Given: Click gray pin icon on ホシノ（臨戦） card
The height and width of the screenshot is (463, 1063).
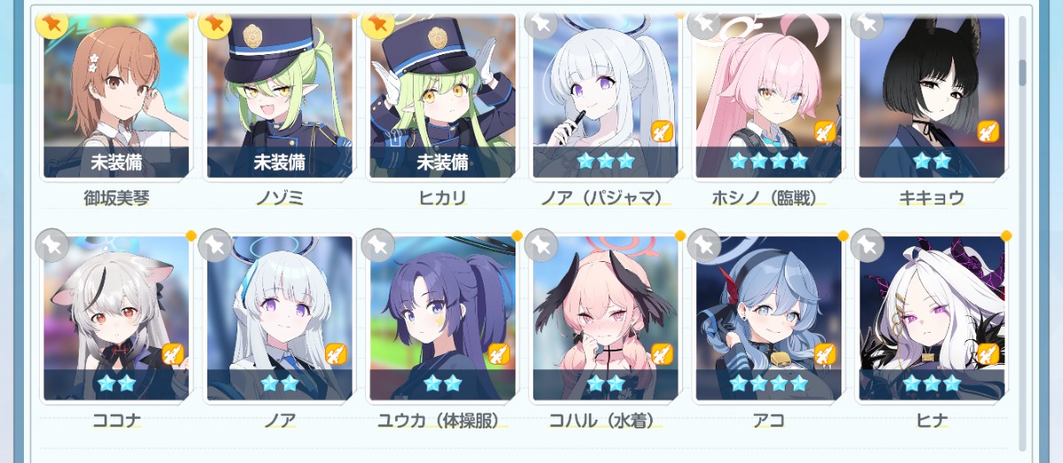Looking at the screenshot, I should (704, 23).
